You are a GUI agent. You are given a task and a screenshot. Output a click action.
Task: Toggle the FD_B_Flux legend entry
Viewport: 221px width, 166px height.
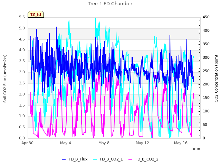coord(75,159)
